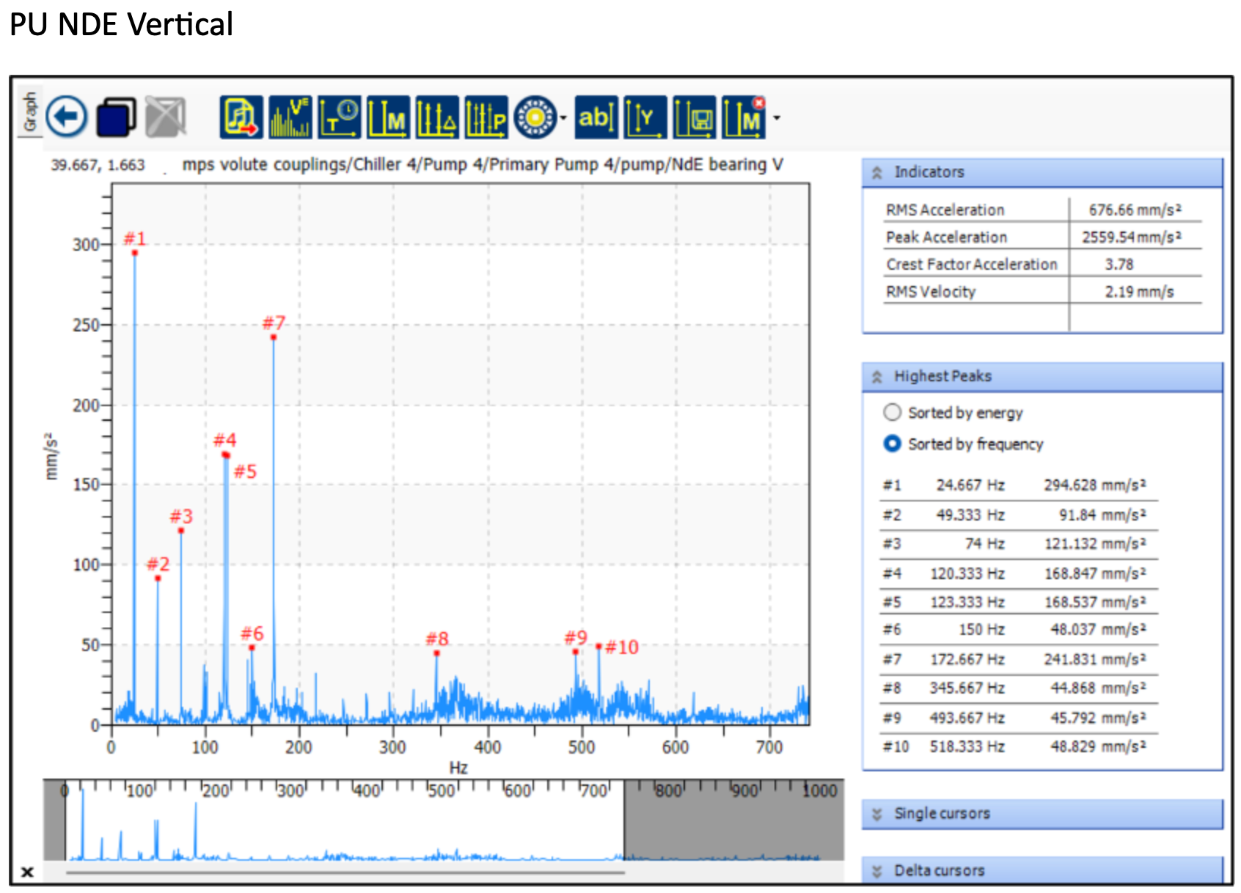The height and width of the screenshot is (893, 1241).
Task: Click the blue back arrow button
Action: coord(67,117)
